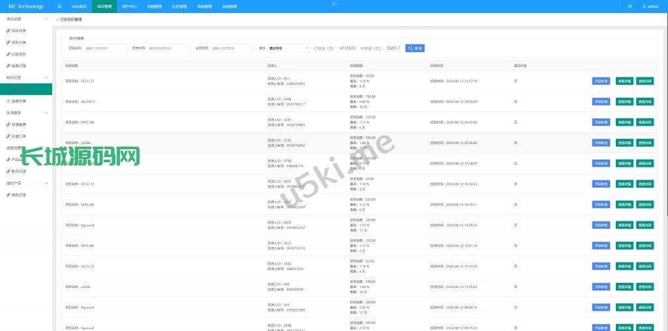Click link icon beside 虚拟记录
668x331 pixels.
tap(8, 195)
